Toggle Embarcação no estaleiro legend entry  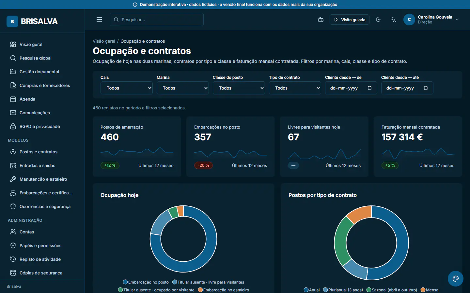click(224, 290)
